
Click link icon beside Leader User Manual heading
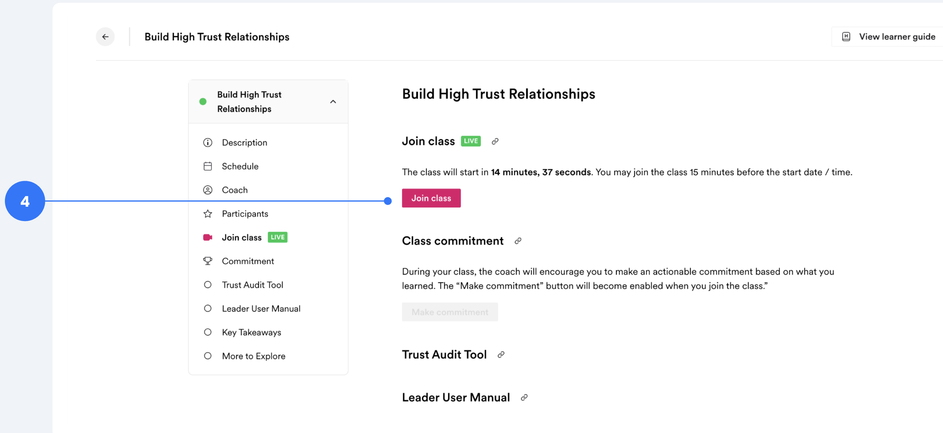(x=524, y=398)
